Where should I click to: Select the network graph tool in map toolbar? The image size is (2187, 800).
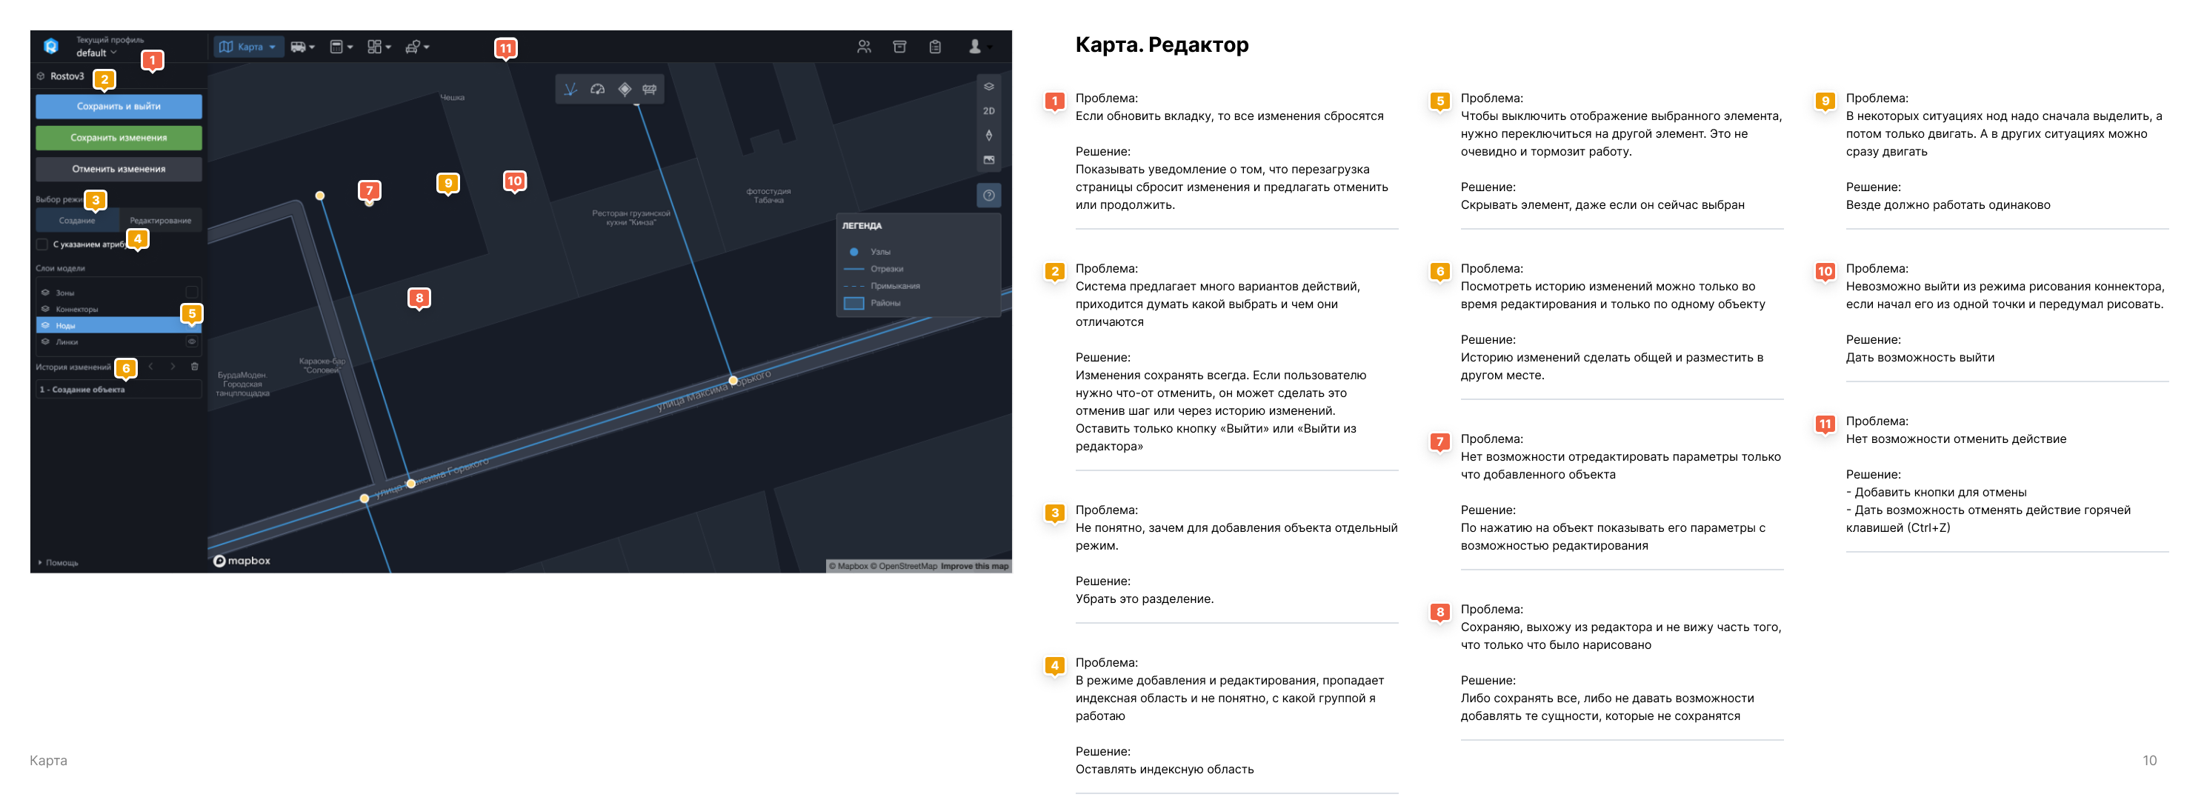point(570,89)
